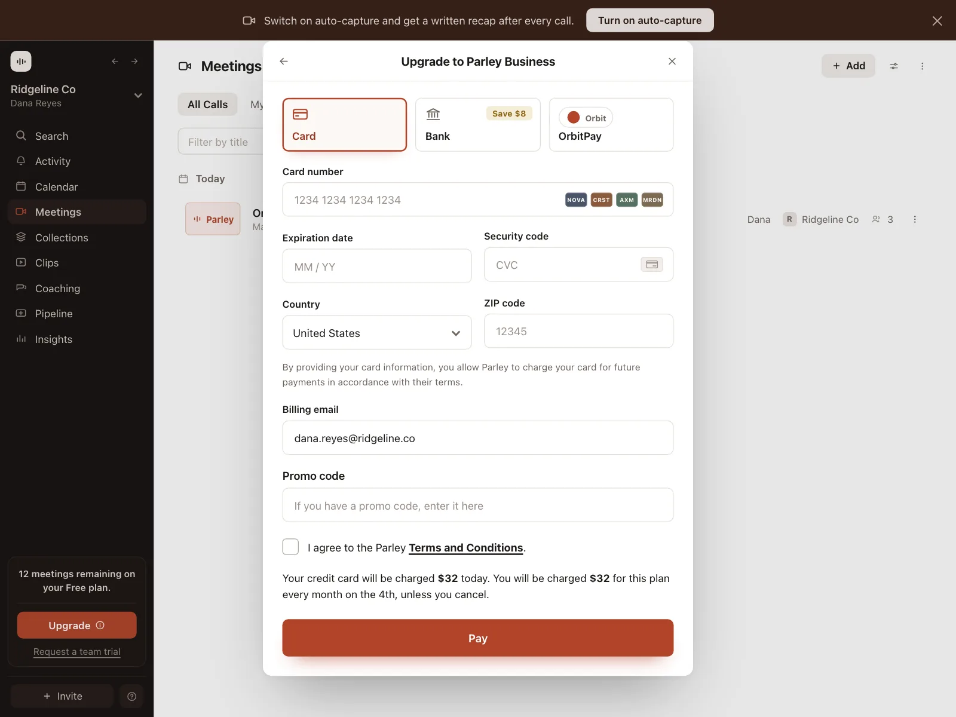This screenshot has height=717, width=956.
Task: Click the Promo code field
Action: [x=478, y=505]
